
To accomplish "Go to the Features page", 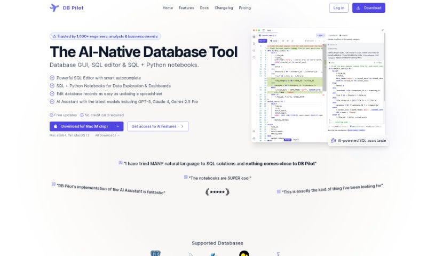I will click(x=186, y=8).
